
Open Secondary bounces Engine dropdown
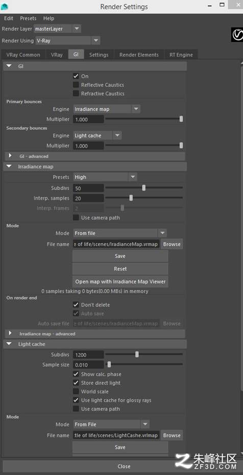(x=97, y=135)
